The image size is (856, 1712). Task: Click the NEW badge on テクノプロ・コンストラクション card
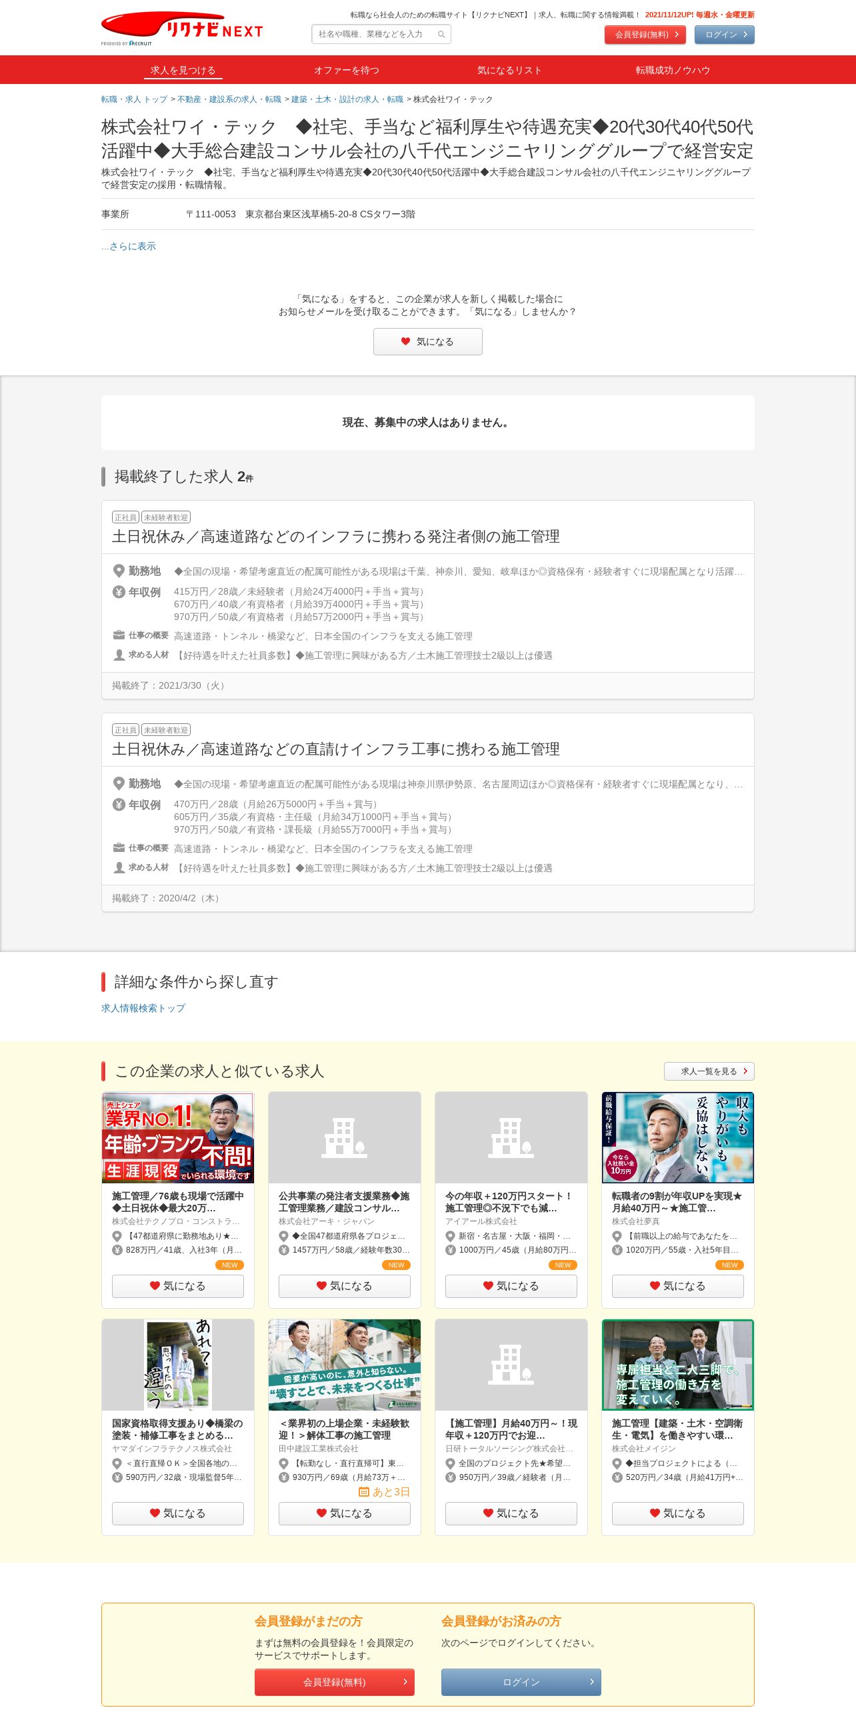tap(229, 1265)
